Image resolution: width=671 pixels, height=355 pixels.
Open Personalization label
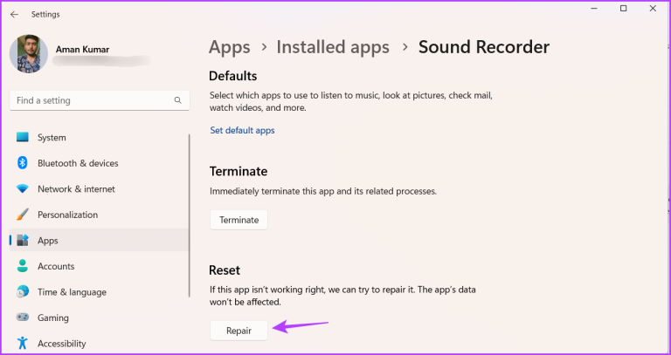[67, 215]
